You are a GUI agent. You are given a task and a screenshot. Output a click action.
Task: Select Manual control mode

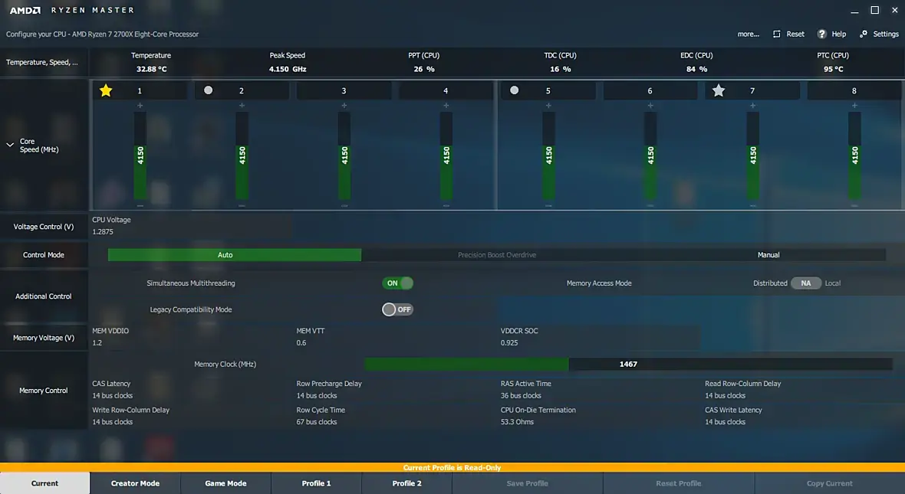pyautogui.click(x=768, y=255)
